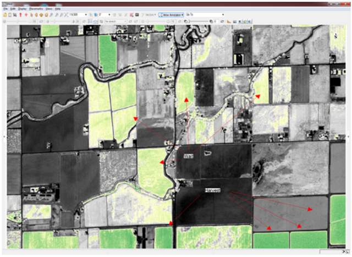Click the first icon in the main toolbar
352x257 pixels.
coord(4,15)
